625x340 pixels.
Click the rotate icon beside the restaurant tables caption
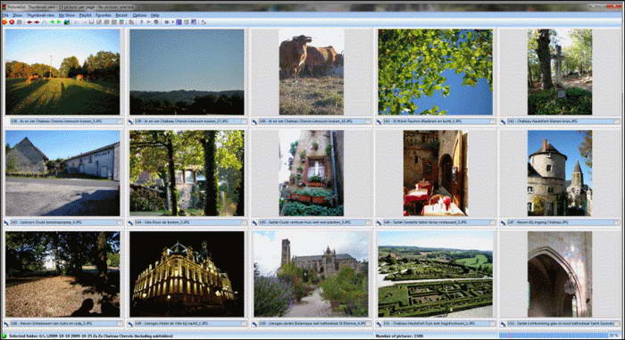point(379,223)
